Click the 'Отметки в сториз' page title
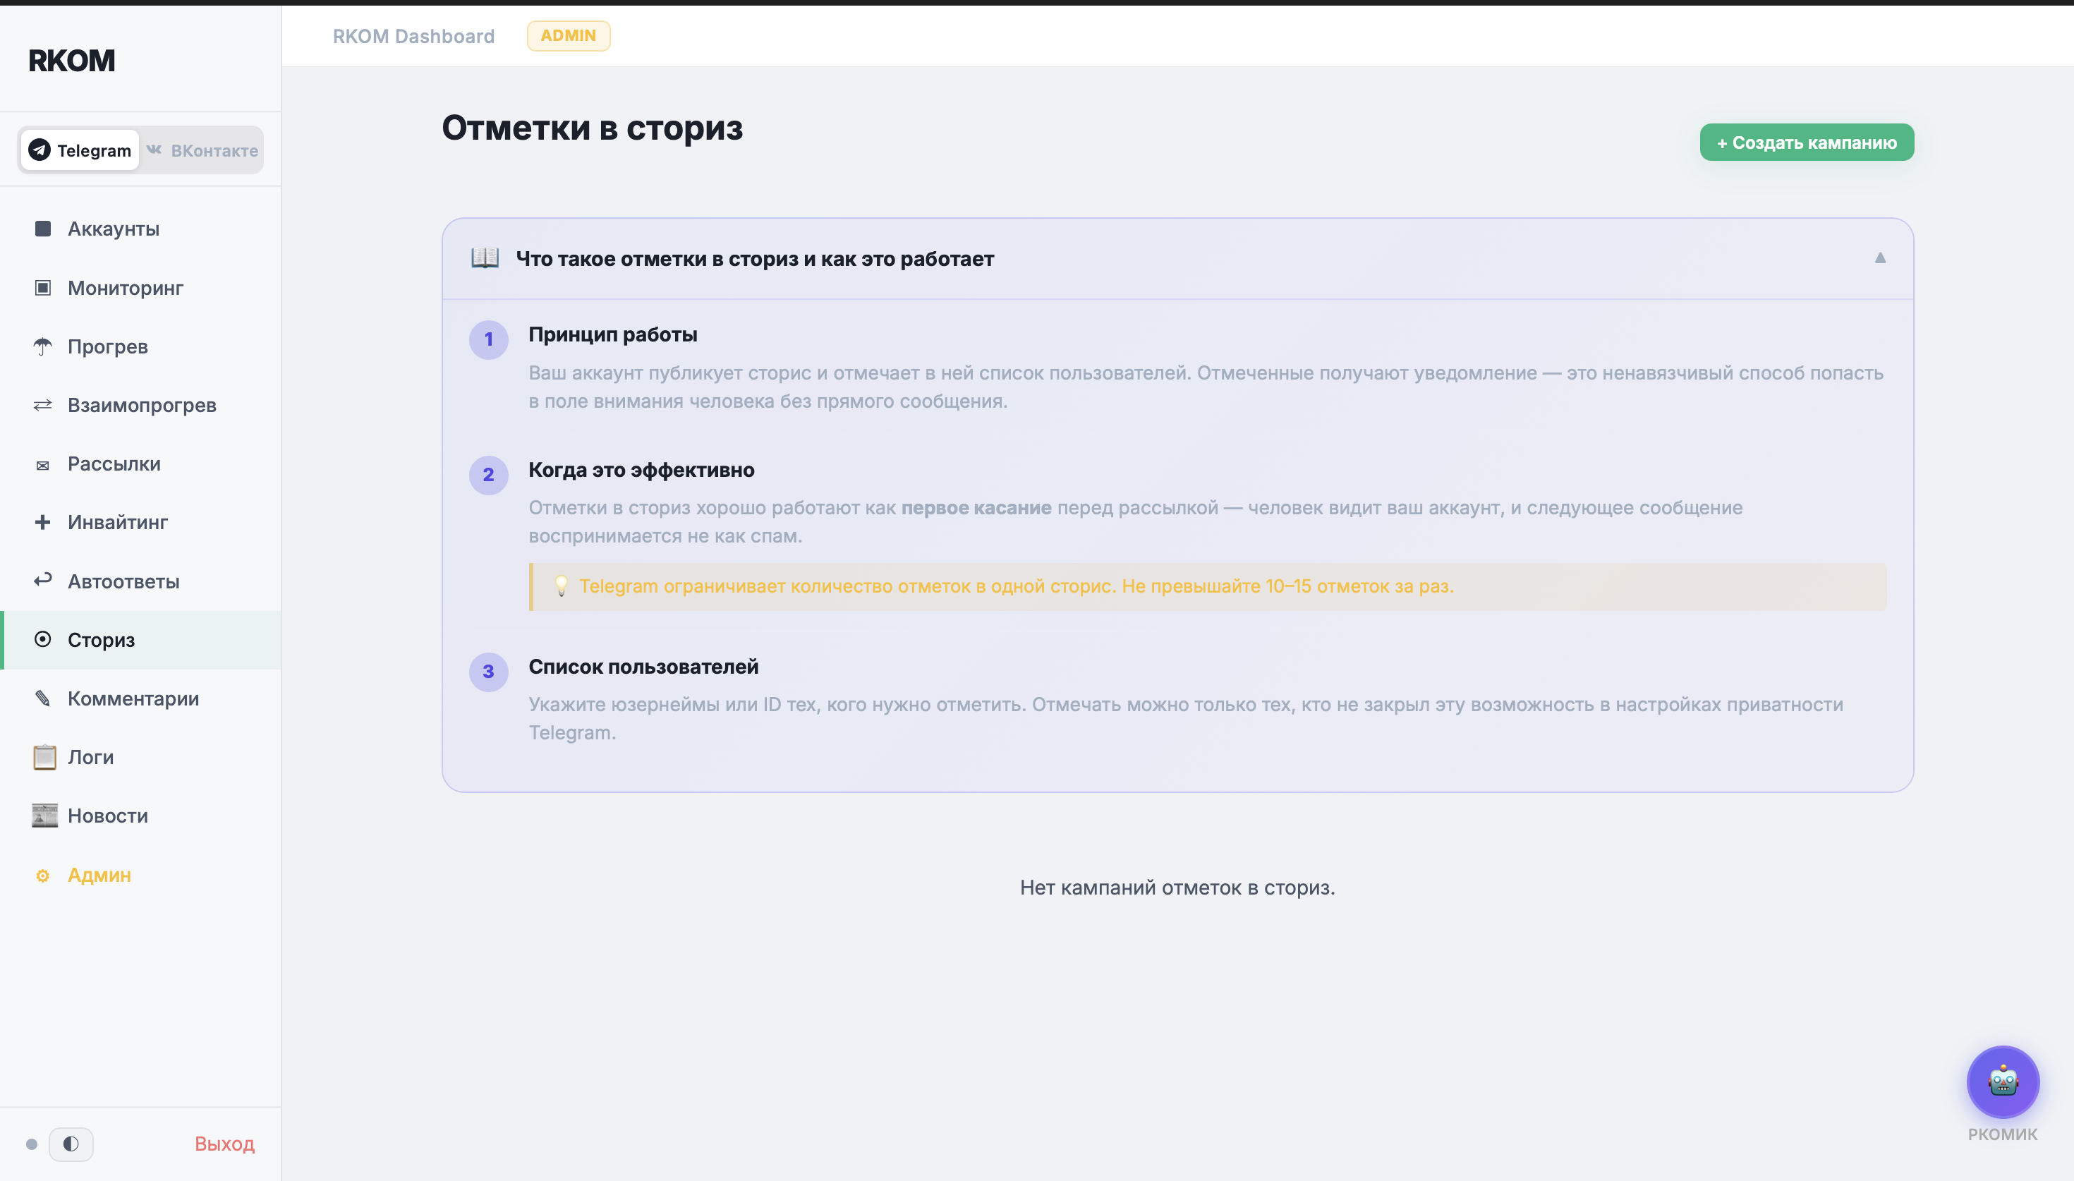This screenshot has height=1181, width=2074. (x=593, y=128)
